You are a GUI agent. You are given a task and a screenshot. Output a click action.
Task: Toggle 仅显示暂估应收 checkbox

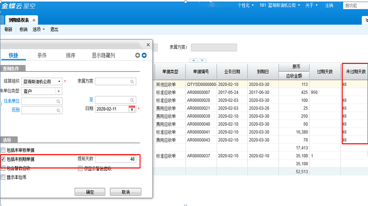tap(80, 168)
